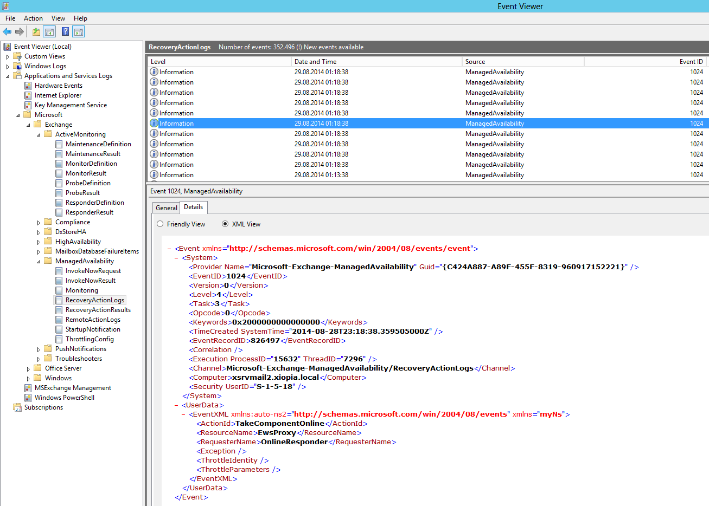Select the Event Viewer (Local) root icon
709x506 pixels.
(7, 46)
